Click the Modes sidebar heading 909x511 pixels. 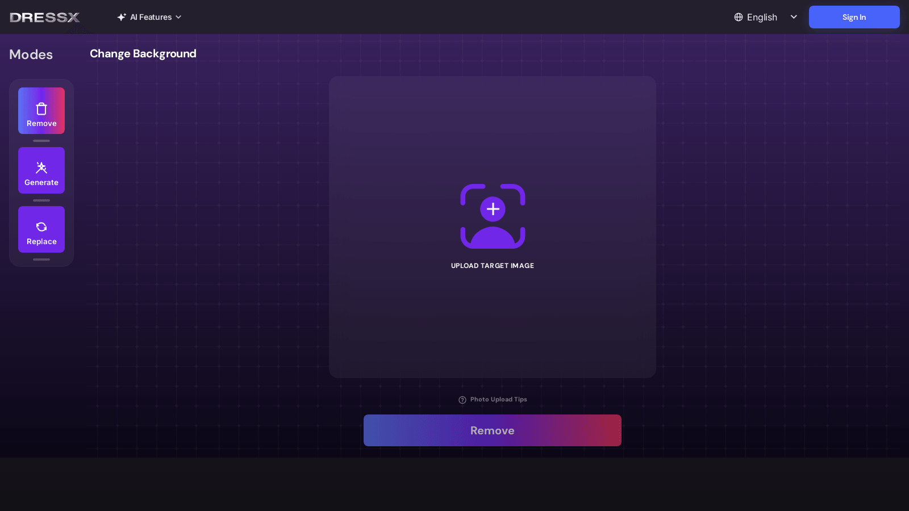coord(31,55)
